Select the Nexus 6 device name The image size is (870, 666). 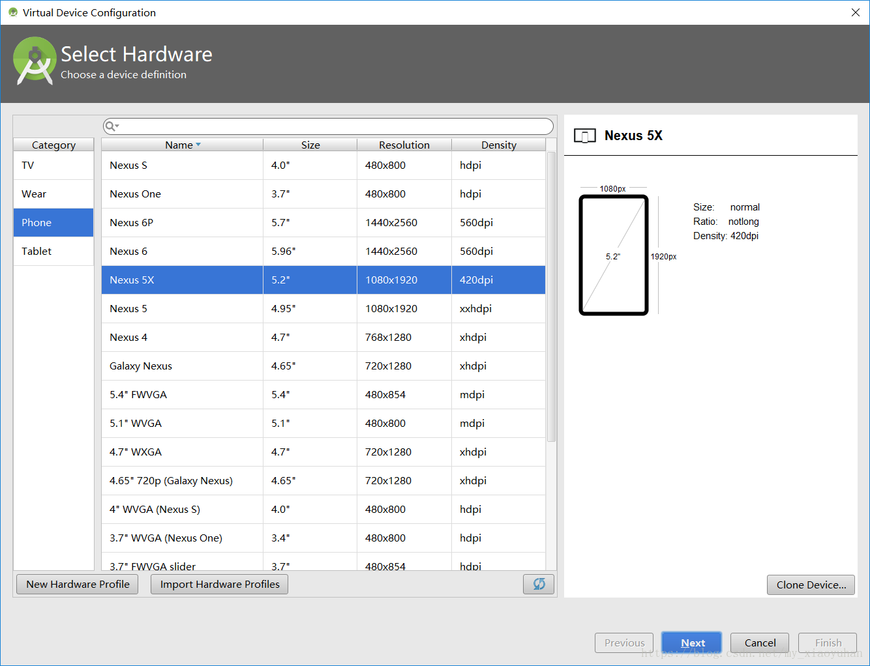click(128, 252)
